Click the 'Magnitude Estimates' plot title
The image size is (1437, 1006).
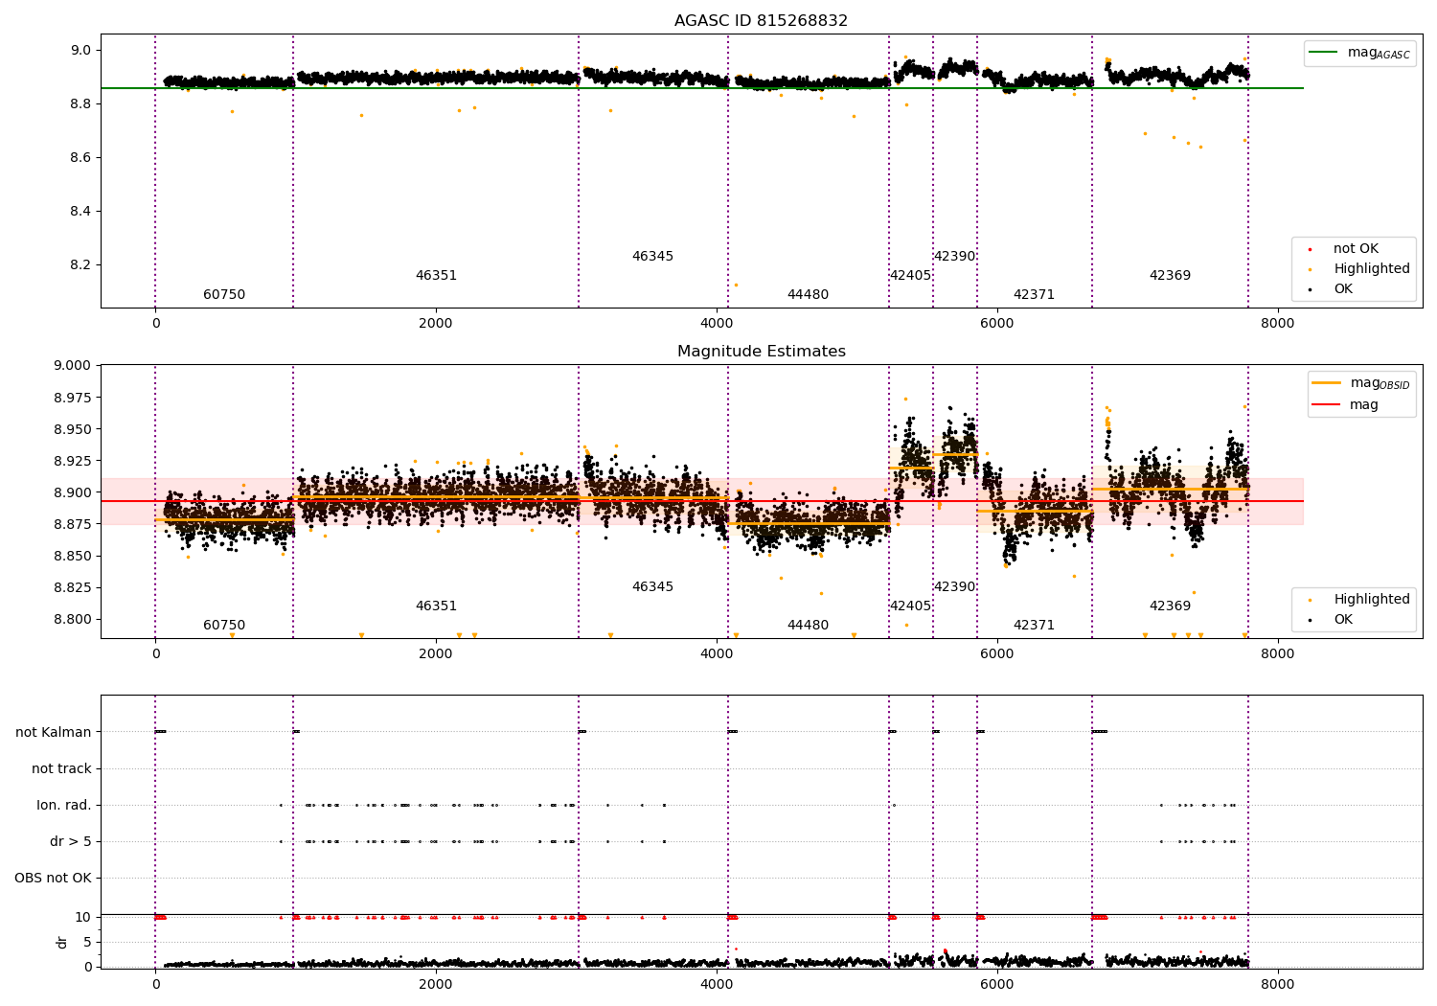(x=761, y=352)
